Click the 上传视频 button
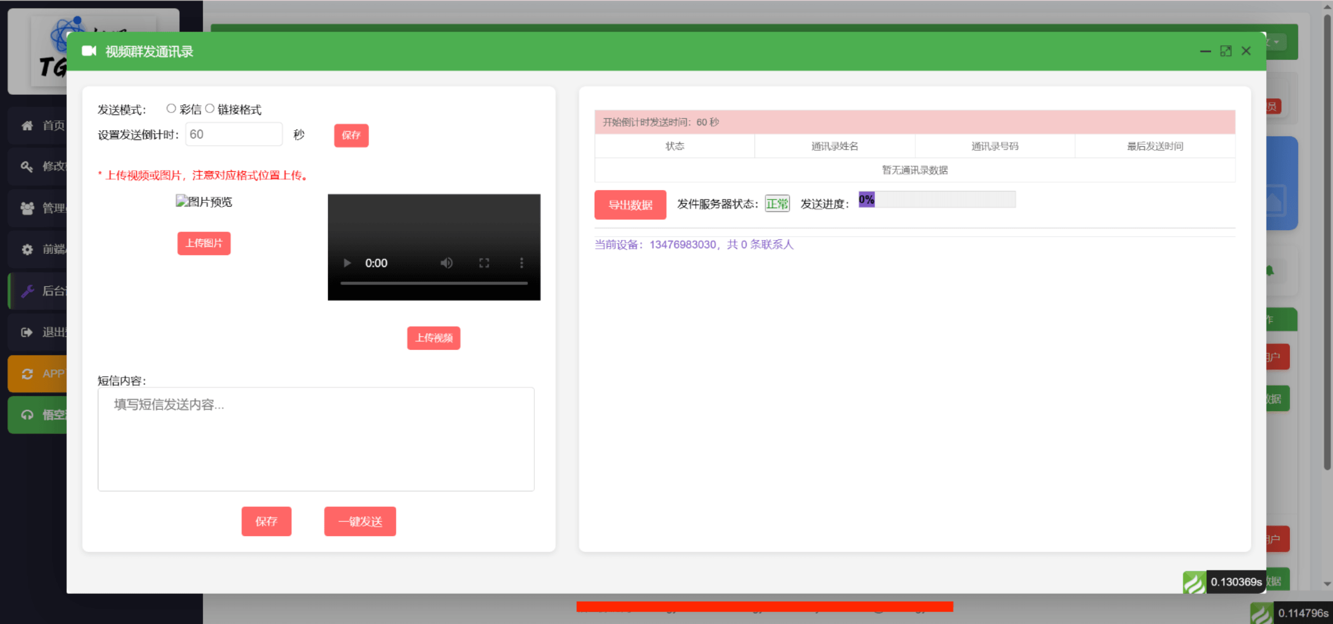 [x=433, y=338]
